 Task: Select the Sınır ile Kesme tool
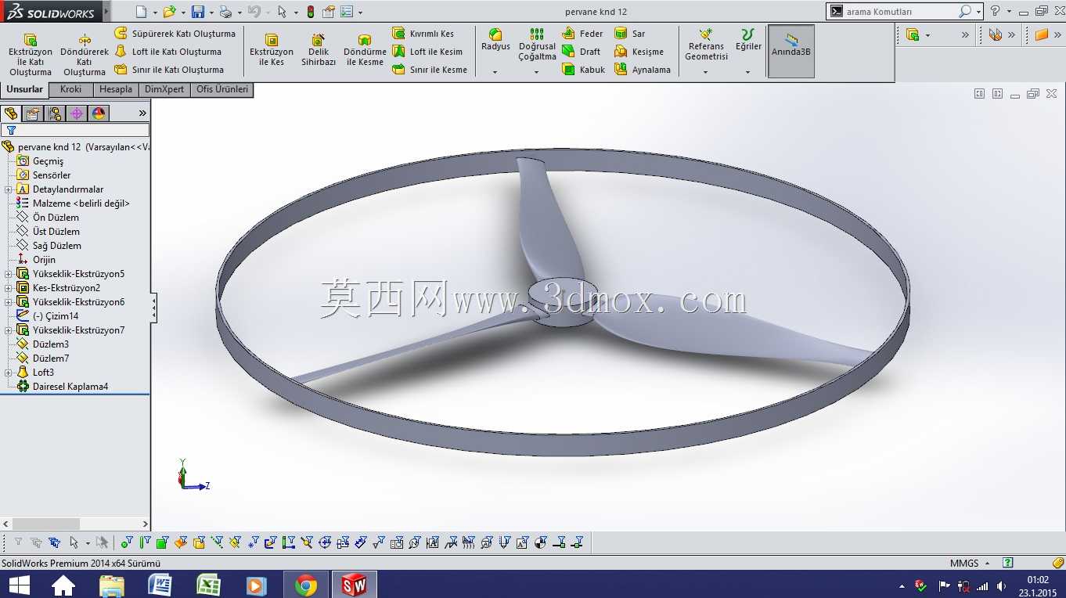[430, 70]
